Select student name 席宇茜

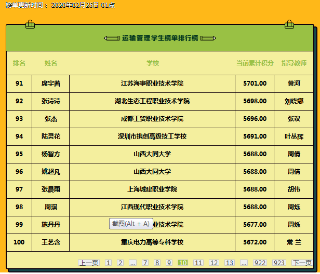(51, 84)
